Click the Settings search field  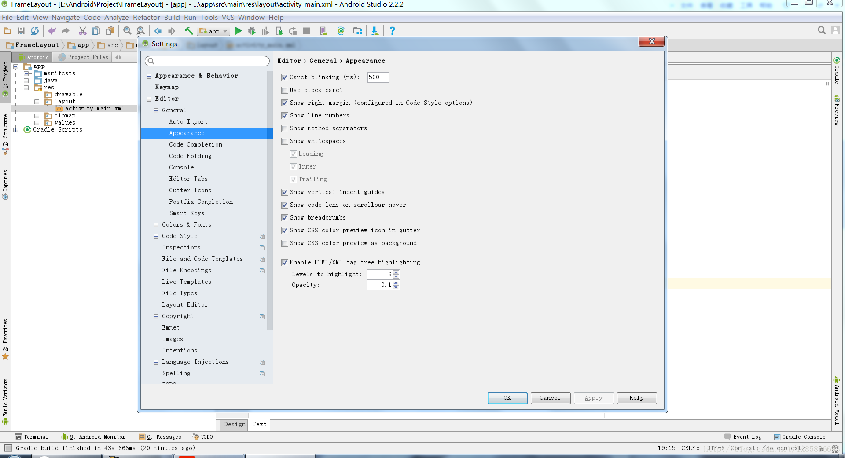coord(207,61)
